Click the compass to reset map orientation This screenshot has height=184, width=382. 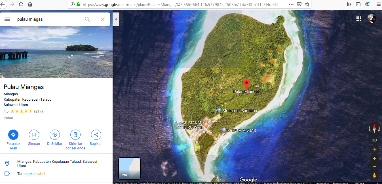point(374,128)
